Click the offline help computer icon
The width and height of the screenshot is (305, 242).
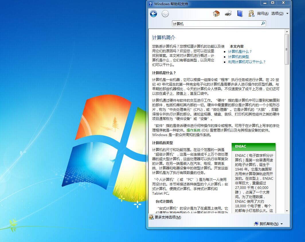(x=256, y=224)
